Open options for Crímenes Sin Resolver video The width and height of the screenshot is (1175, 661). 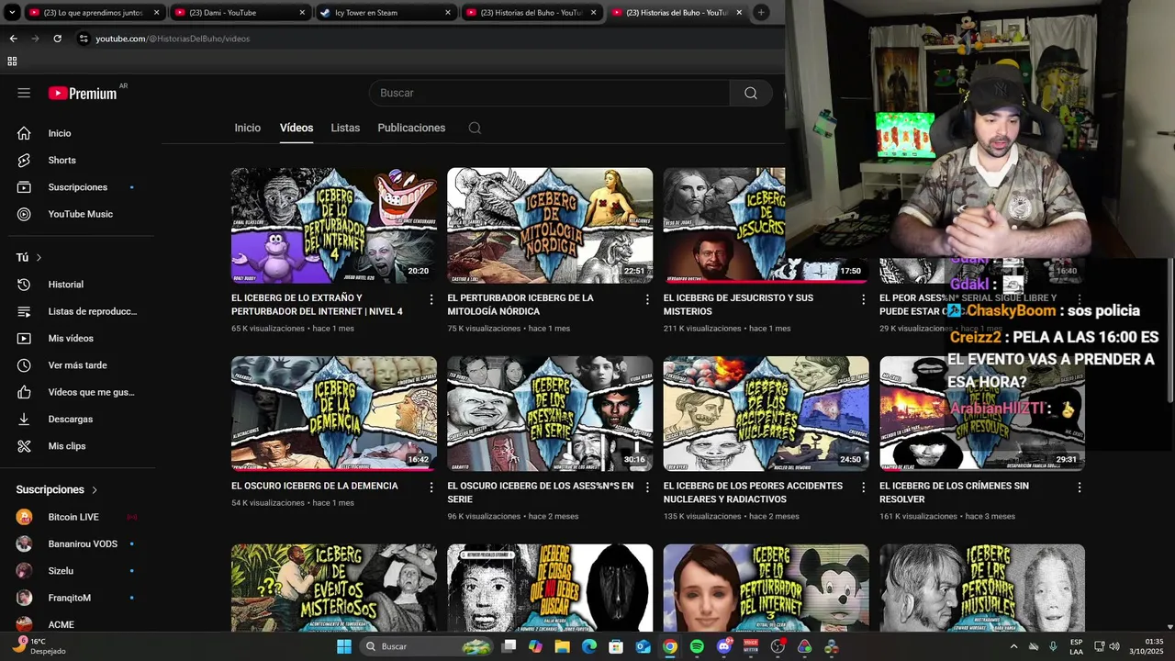(1080, 487)
